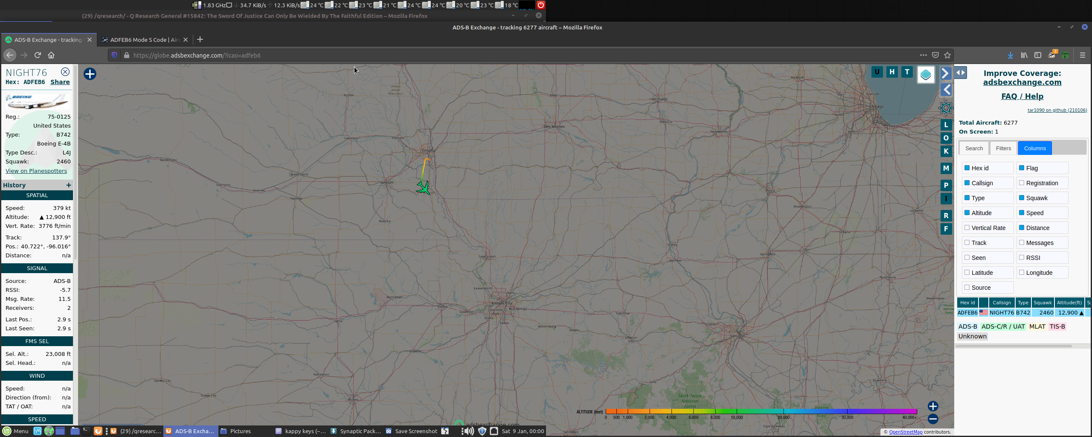The image size is (1092, 437).
Task: Toggle the Flag column checkbox
Action: (x=1022, y=168)
